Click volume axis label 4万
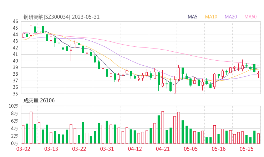This screenshot has height=157, width=264. pyautogui.click(x=15, y=128)
